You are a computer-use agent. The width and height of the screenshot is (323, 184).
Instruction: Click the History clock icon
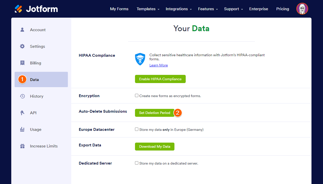(x=22, y=96)
